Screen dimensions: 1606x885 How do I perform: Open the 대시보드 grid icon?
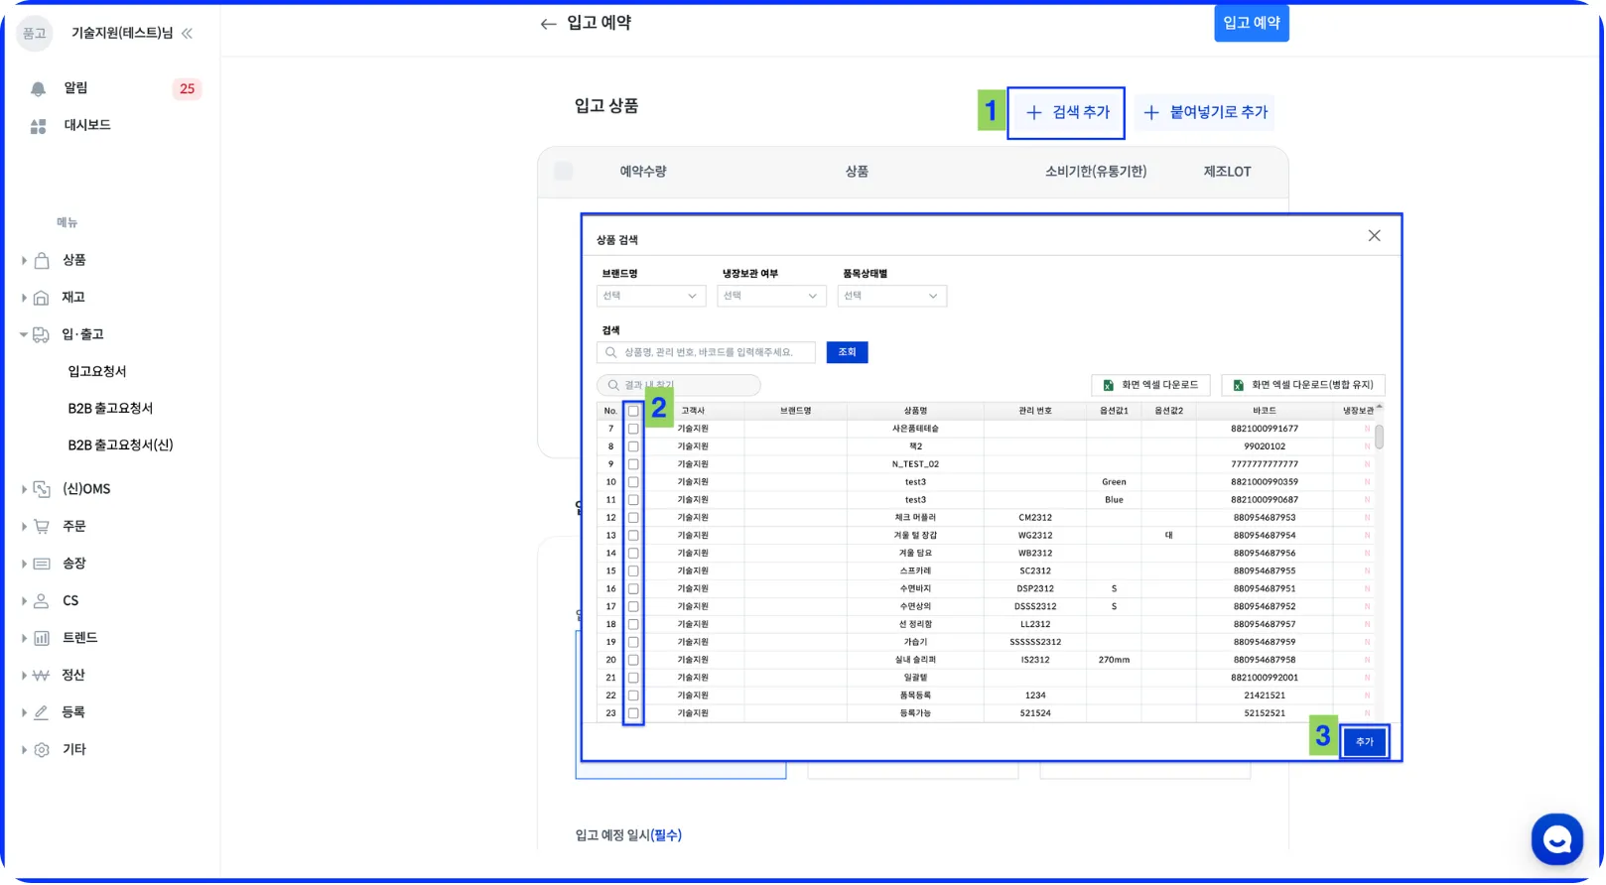click(x=39, y=126)
